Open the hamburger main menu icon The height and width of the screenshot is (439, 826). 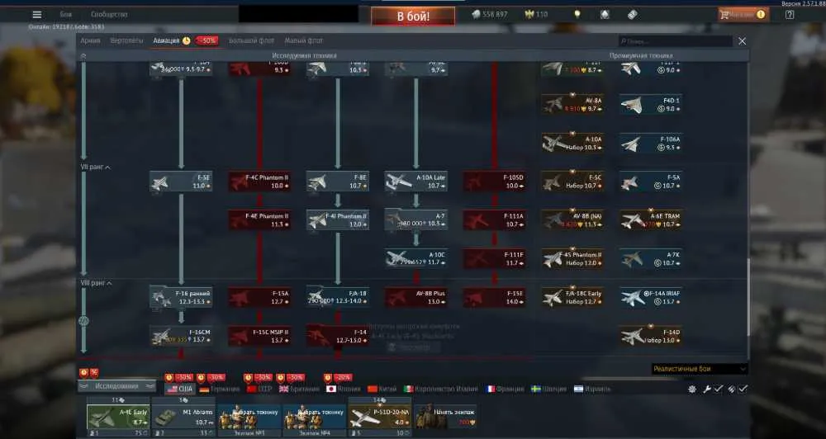[37, 15]
